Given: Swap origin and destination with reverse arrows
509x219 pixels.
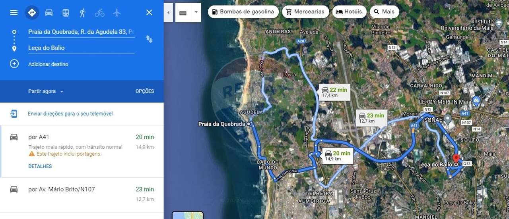Looking at the screenshot, I should point(149,39).
